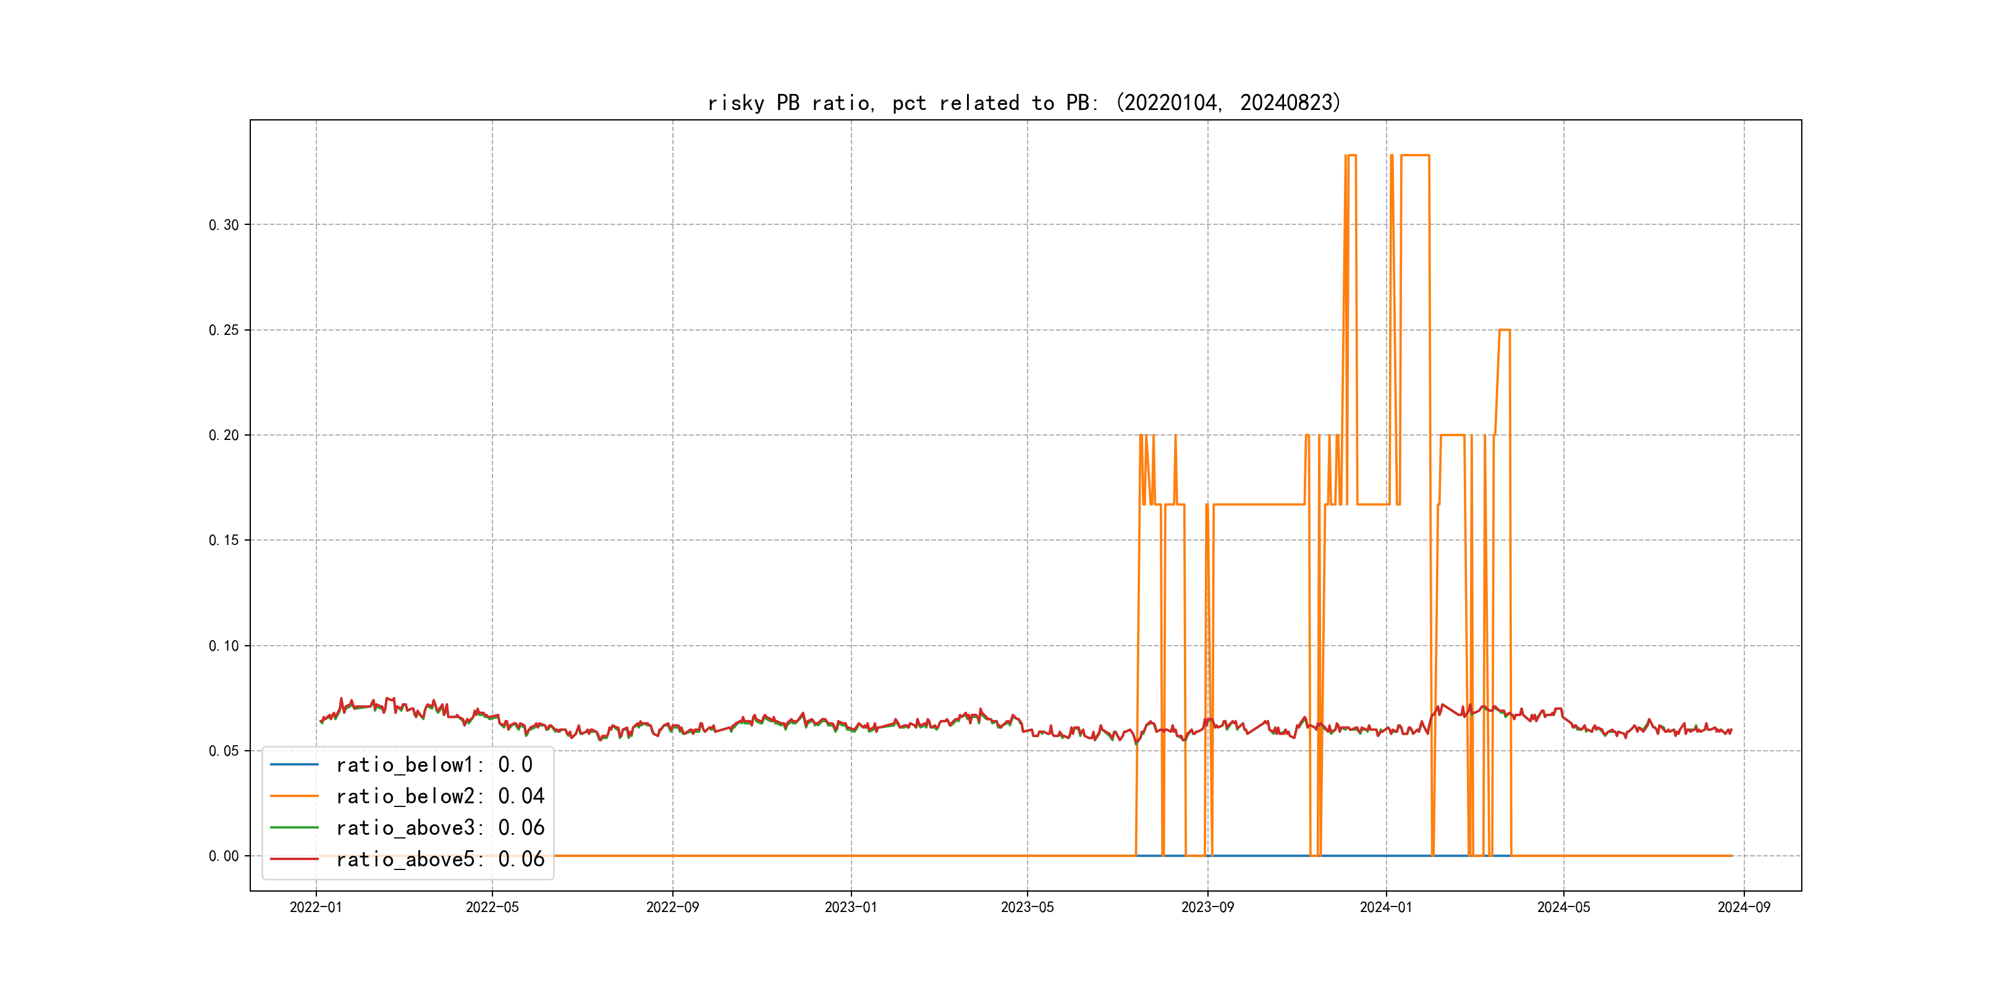Screen dimensions: 2002x1001
Task: Select the 'ratio_below1: 0.0' legend label
Action: pos(434,765)
